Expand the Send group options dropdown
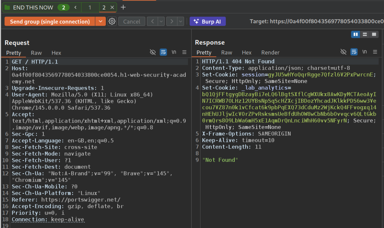384x228 pixels. click(x=100, y=21)
